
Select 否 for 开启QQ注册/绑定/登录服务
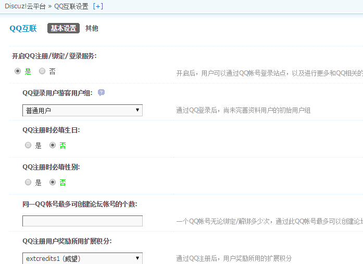pos(42,71)
